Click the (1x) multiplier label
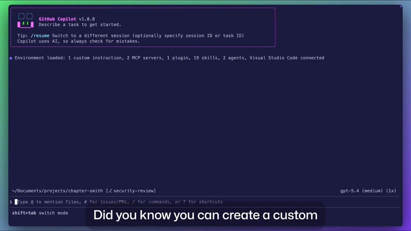The image size is (411, 231). 391,191
